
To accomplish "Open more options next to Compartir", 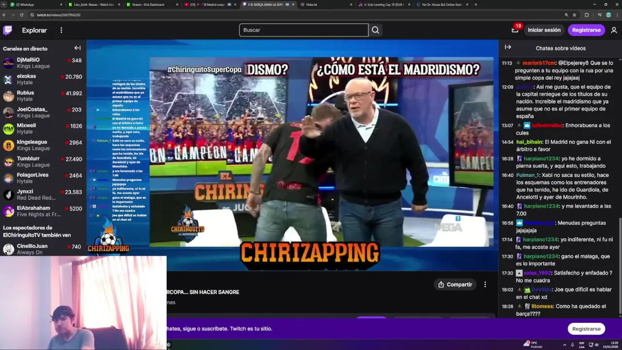I will [x=485, y=284].
